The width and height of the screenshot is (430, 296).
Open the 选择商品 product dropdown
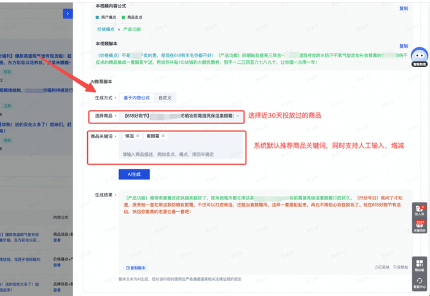click(x=180, y=116)
